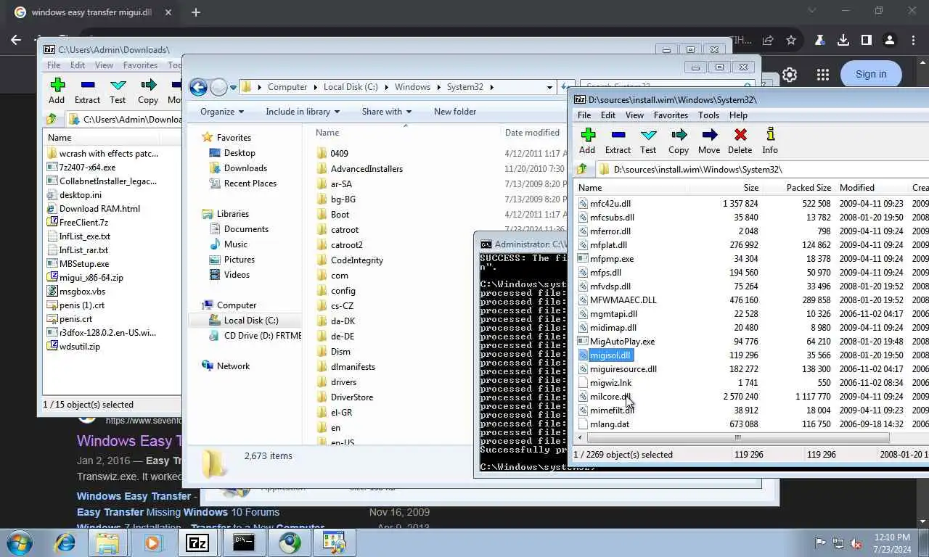Share this page using Chrome share icon
The height and width of the screenshot is (557, 929).
(x=768, y=41)
